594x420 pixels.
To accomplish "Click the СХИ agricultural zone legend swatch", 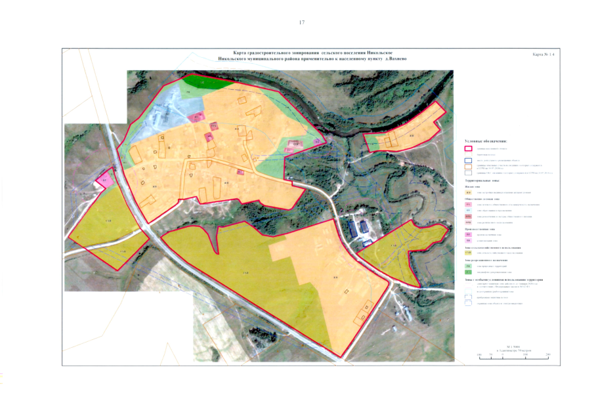I will pyautogui.click(x=468, y=252).
